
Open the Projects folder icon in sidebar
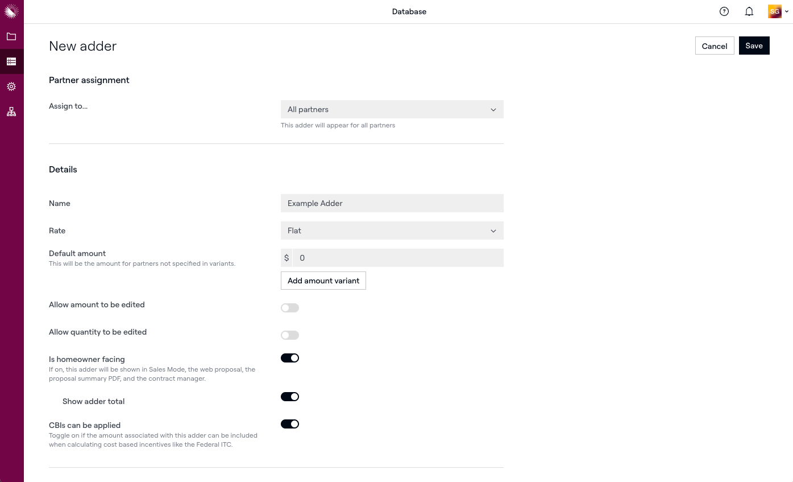(x=11, y=36)
